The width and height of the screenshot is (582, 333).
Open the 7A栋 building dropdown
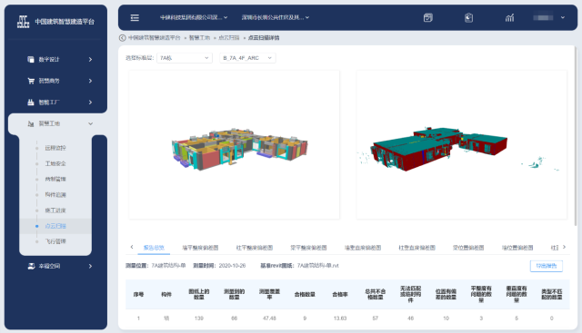pos(185,58)
